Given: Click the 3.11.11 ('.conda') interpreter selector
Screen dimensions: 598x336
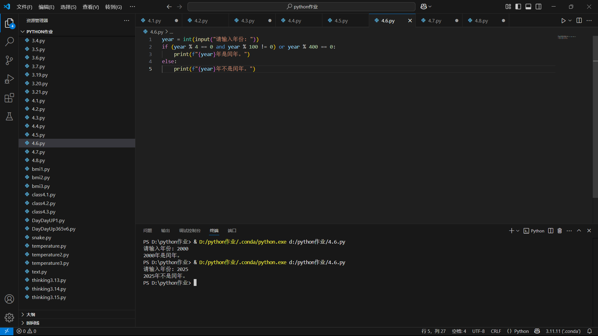Looking at the screenshot, I should (x=563, y=331).
